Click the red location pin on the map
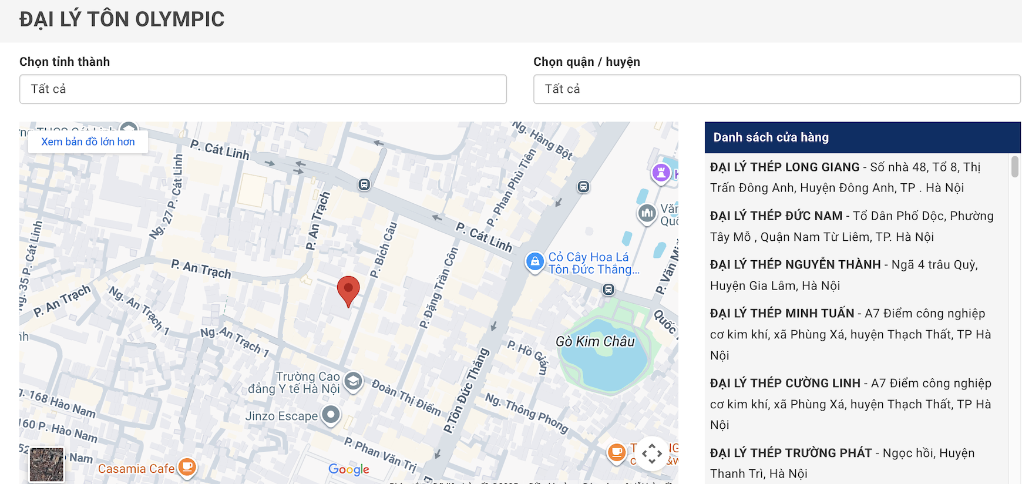 click(348, 291)
